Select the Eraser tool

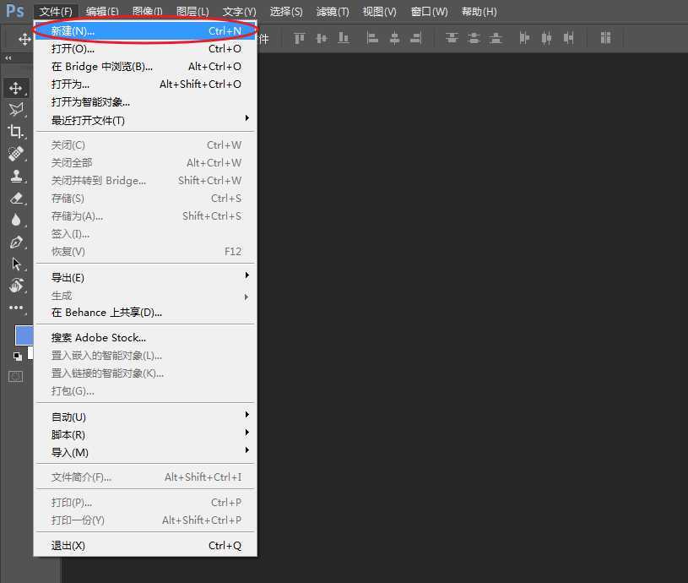tap(16, 199)
